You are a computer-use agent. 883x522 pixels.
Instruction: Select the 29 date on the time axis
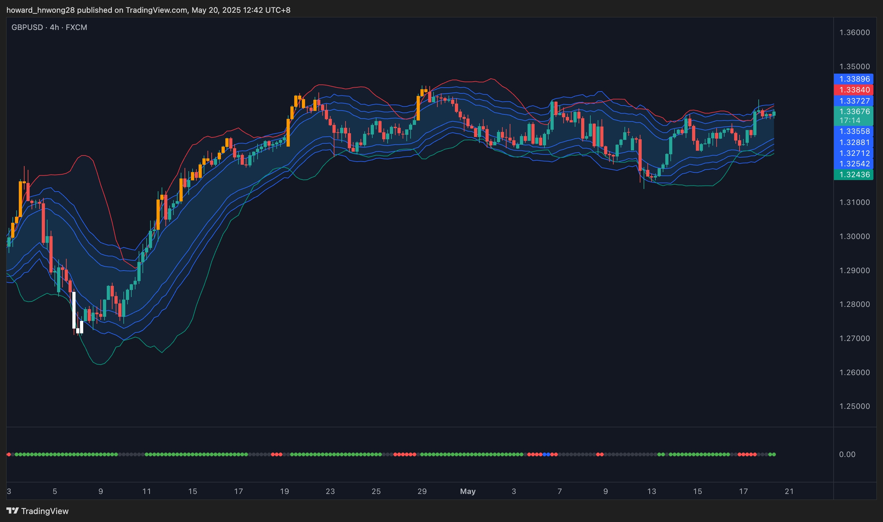tap(422, 491)
